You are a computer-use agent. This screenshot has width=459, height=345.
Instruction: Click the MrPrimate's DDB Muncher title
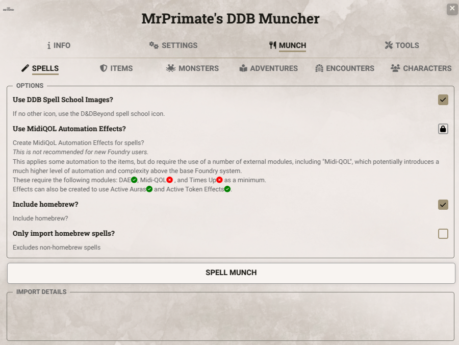point(231,18)
